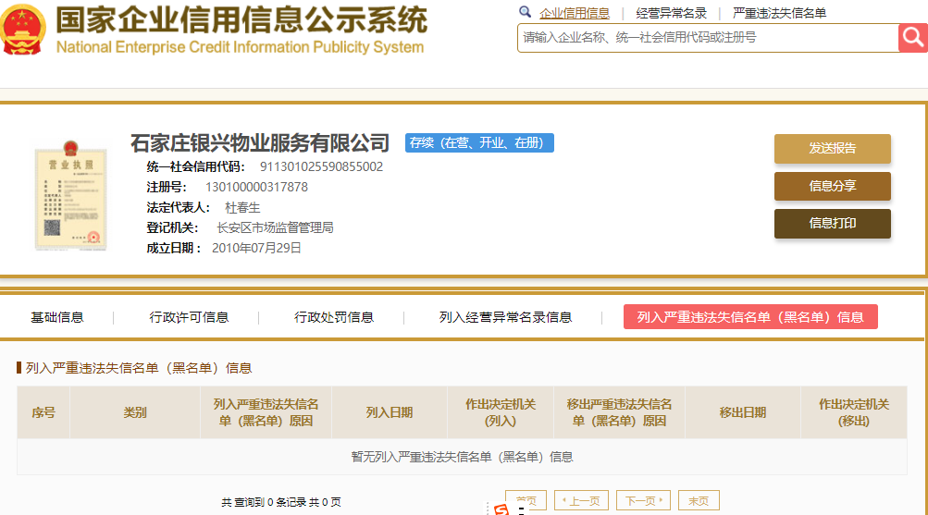Click the 发送报告 button
The image size is (928, 515).
tap(832, 149)
